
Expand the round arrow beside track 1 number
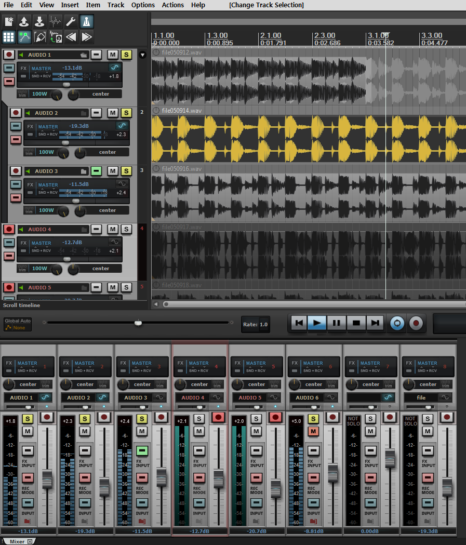coord(142,55)
